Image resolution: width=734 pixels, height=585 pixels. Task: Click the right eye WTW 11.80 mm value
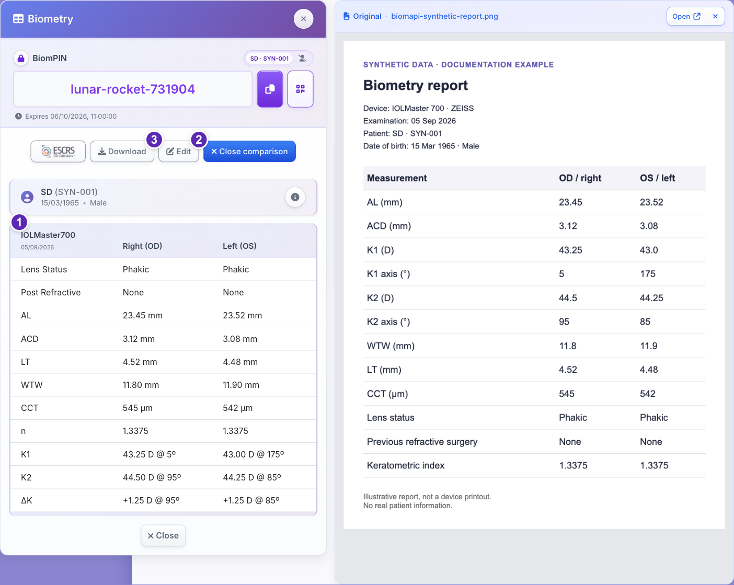pos(141,385)
